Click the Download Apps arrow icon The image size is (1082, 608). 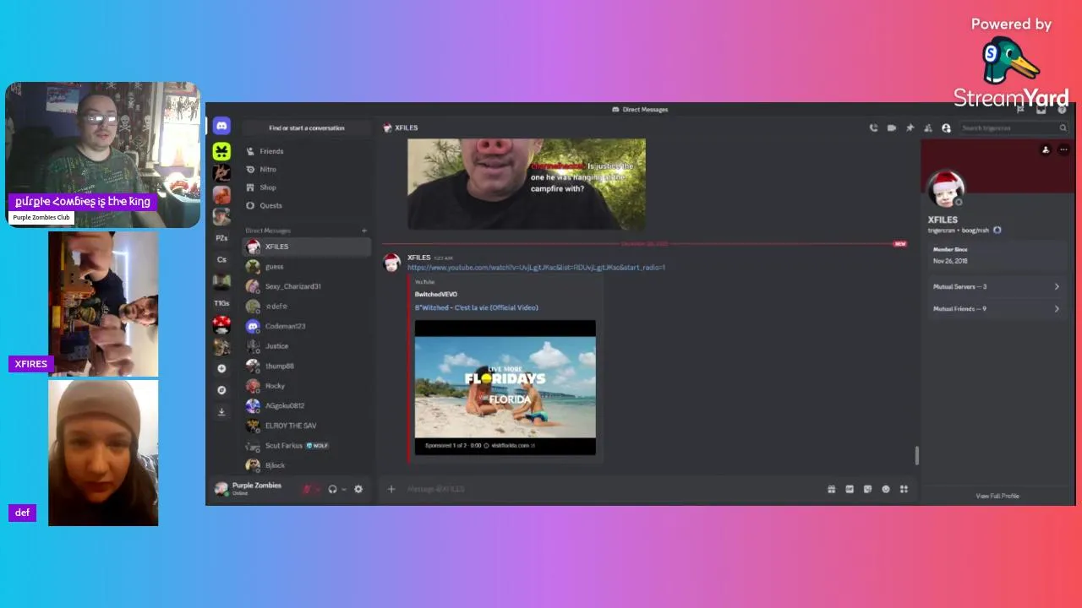(221, 412)
